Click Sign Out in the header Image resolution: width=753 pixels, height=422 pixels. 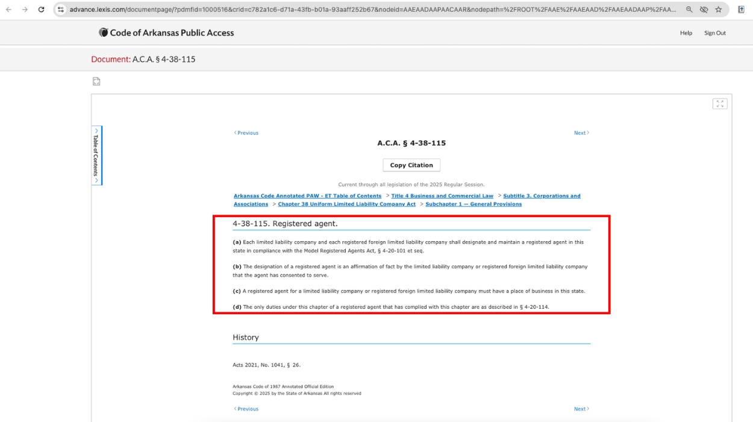tap(714, 33)
